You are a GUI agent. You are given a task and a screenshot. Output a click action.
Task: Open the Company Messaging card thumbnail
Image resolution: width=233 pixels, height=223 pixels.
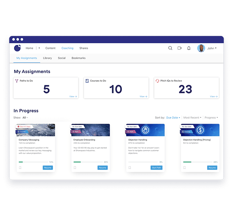(x=35, y=130)
